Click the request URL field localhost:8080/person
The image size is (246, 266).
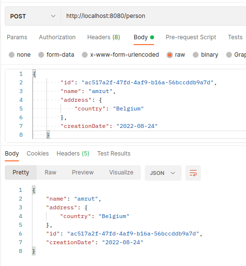coord(153,16)
